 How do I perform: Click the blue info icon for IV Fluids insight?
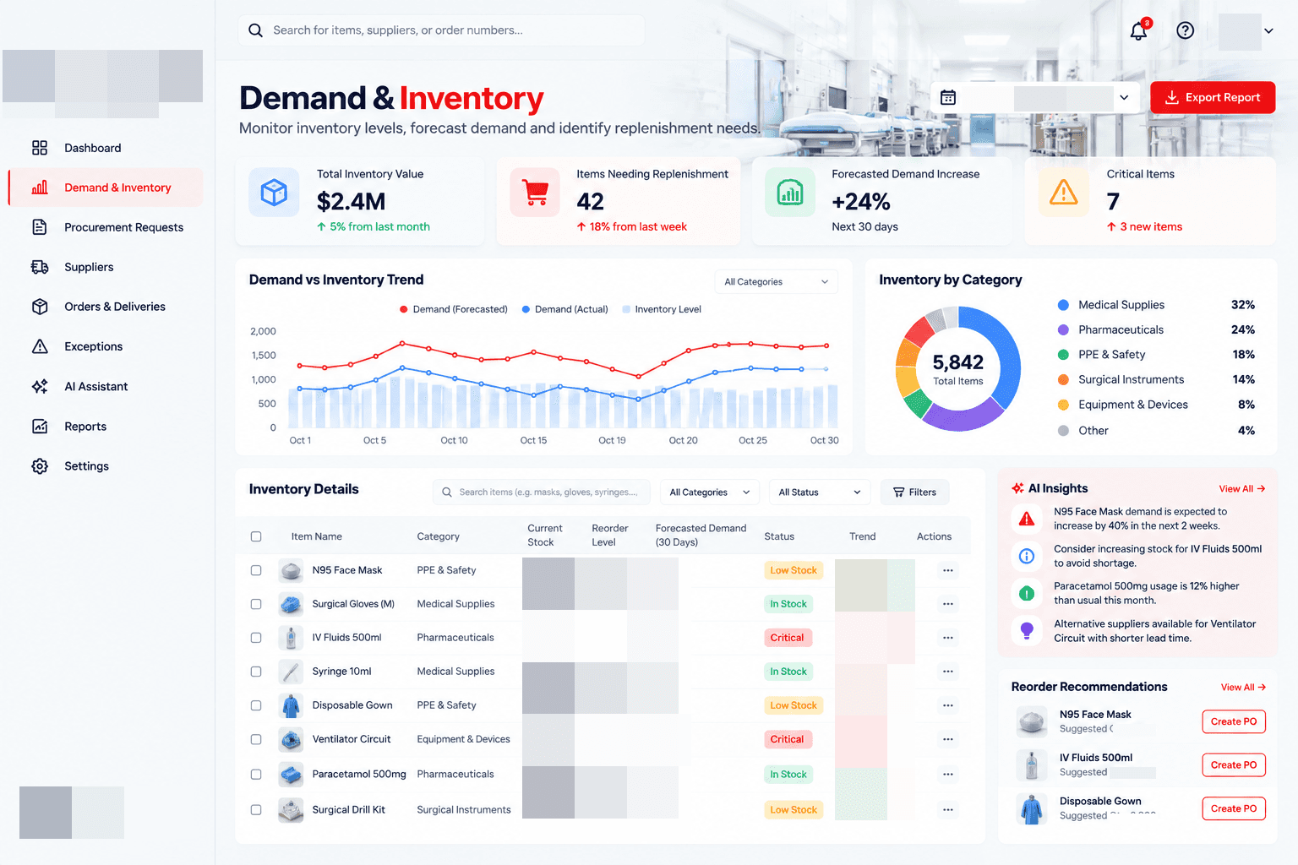[1027, 556]
